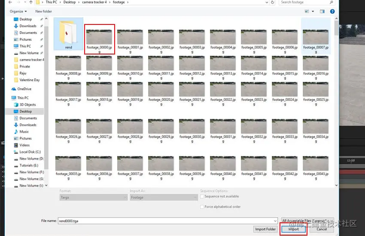The image size is (365, 236).
Task: Select Desktop in Quick access
Action: [26, 19]
